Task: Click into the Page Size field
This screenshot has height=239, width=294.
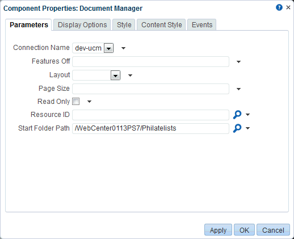Action: point(150,89)
